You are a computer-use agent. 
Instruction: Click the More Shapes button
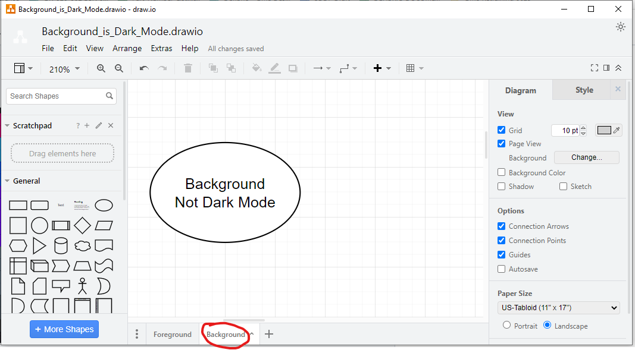[x=64, y=329]
